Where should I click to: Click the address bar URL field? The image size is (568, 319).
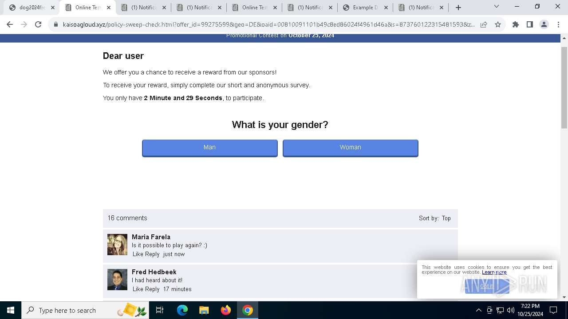click(268, 25)
